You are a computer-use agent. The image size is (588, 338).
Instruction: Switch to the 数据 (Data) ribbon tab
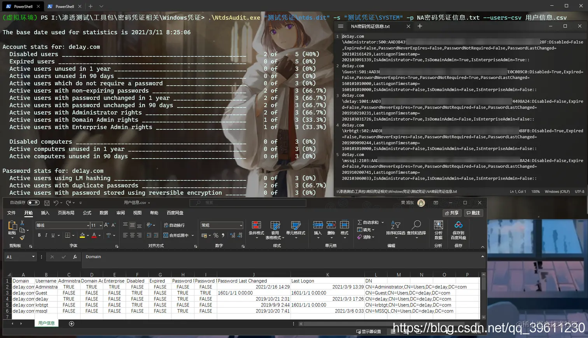click(104, 213)
